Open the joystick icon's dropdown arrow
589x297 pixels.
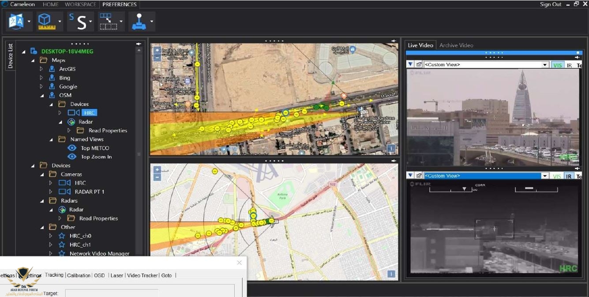click(x=152, y=21)
